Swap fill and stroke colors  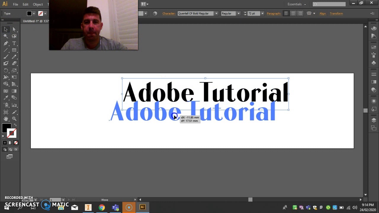coord(15,125)
